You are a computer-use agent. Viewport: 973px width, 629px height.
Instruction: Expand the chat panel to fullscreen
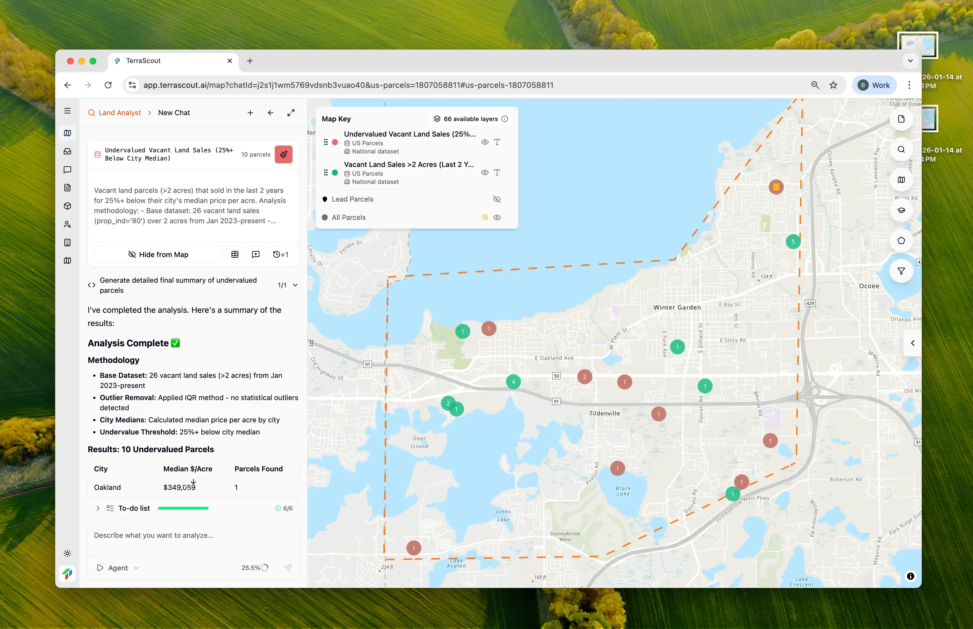pos(291,113)
